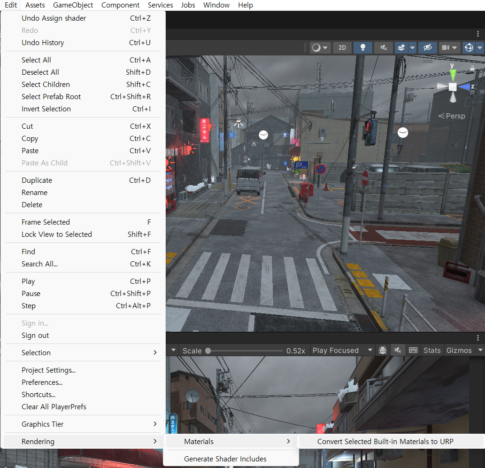485x468 pixels.
Task: Mute audio in the Game view
Action: pyautogui.click(x=398, y=351)
